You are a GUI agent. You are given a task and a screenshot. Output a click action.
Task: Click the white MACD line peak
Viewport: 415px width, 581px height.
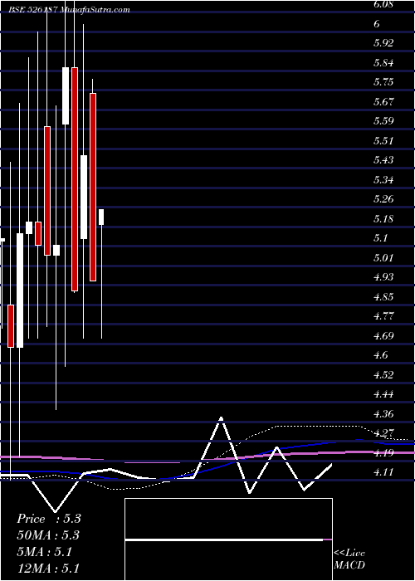coord(221,418)
